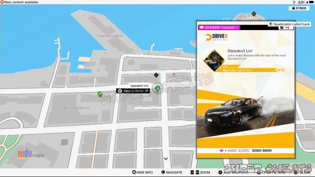Click the purple chevron player marker
Image resolution: width=315 pixels, height=177 pixels.
[166, 159]
